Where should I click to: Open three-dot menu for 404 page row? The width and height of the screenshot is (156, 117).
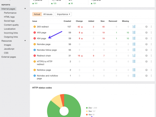tap(151, 38)
